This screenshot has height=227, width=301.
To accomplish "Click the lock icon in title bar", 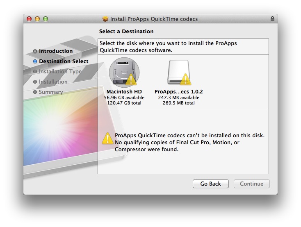I will click(x=272, y=18).
